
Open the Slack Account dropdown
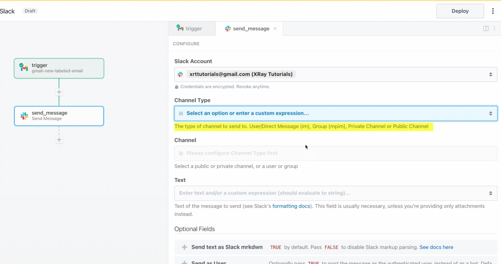click(336, 75)
